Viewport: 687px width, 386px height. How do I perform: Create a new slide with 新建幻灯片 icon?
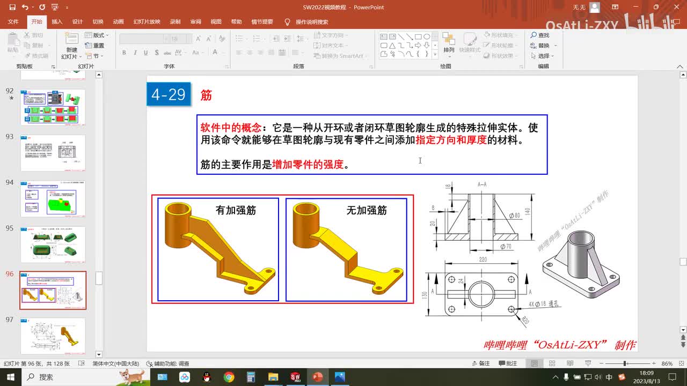71,46
